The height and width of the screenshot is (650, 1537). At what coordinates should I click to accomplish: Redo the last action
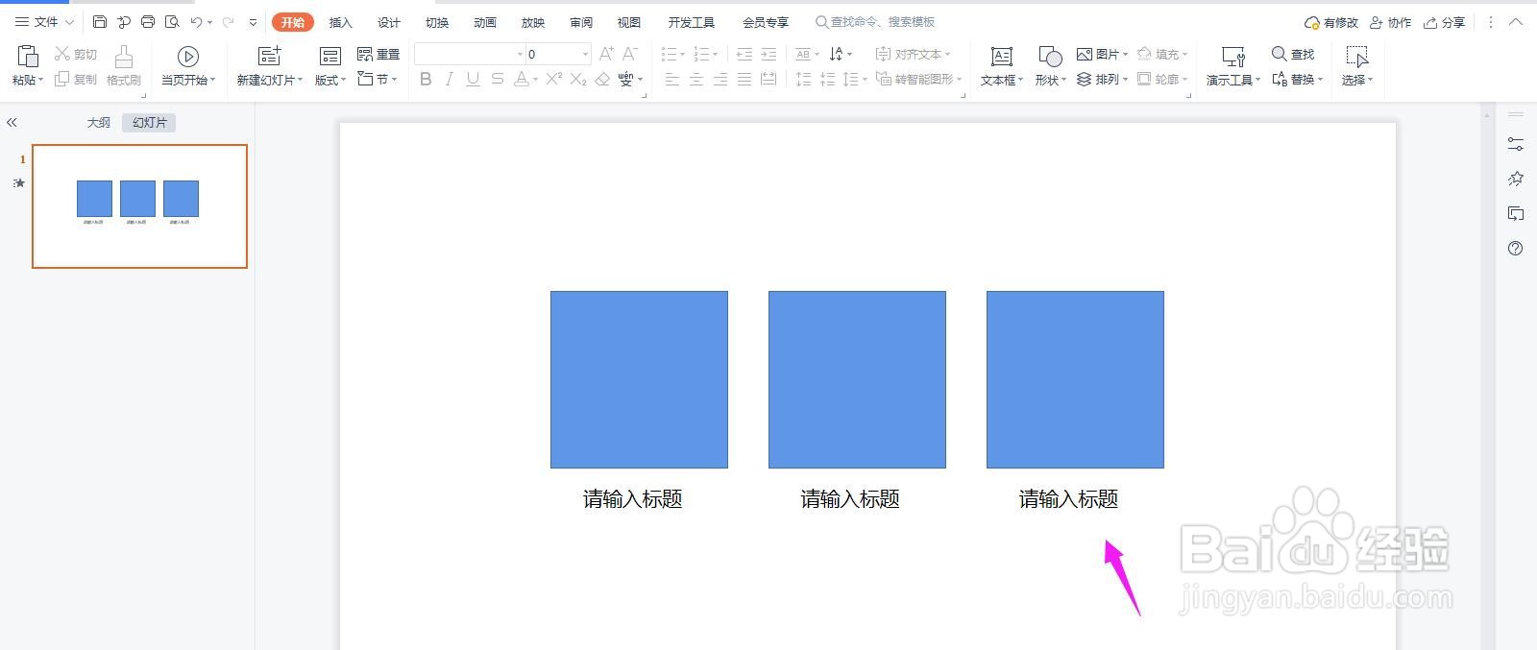coord(228,21)
